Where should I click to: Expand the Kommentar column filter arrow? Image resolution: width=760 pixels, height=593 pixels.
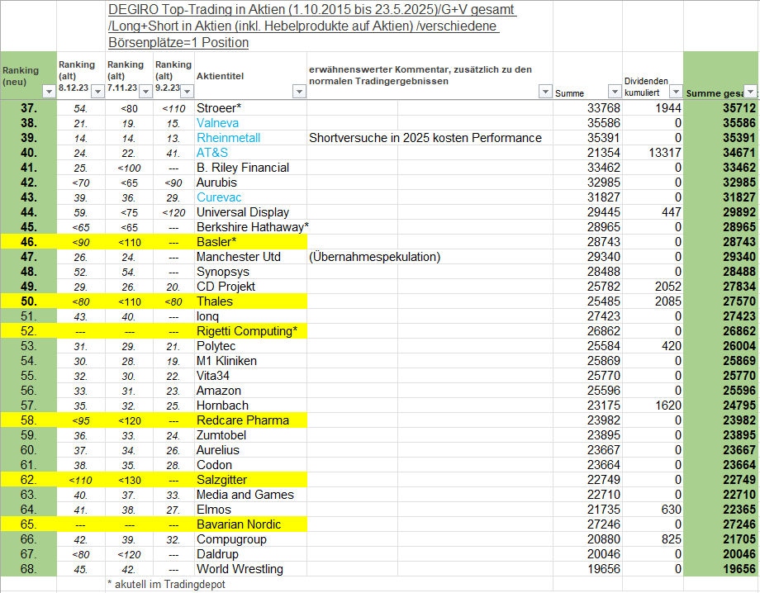tap(545, 91)
